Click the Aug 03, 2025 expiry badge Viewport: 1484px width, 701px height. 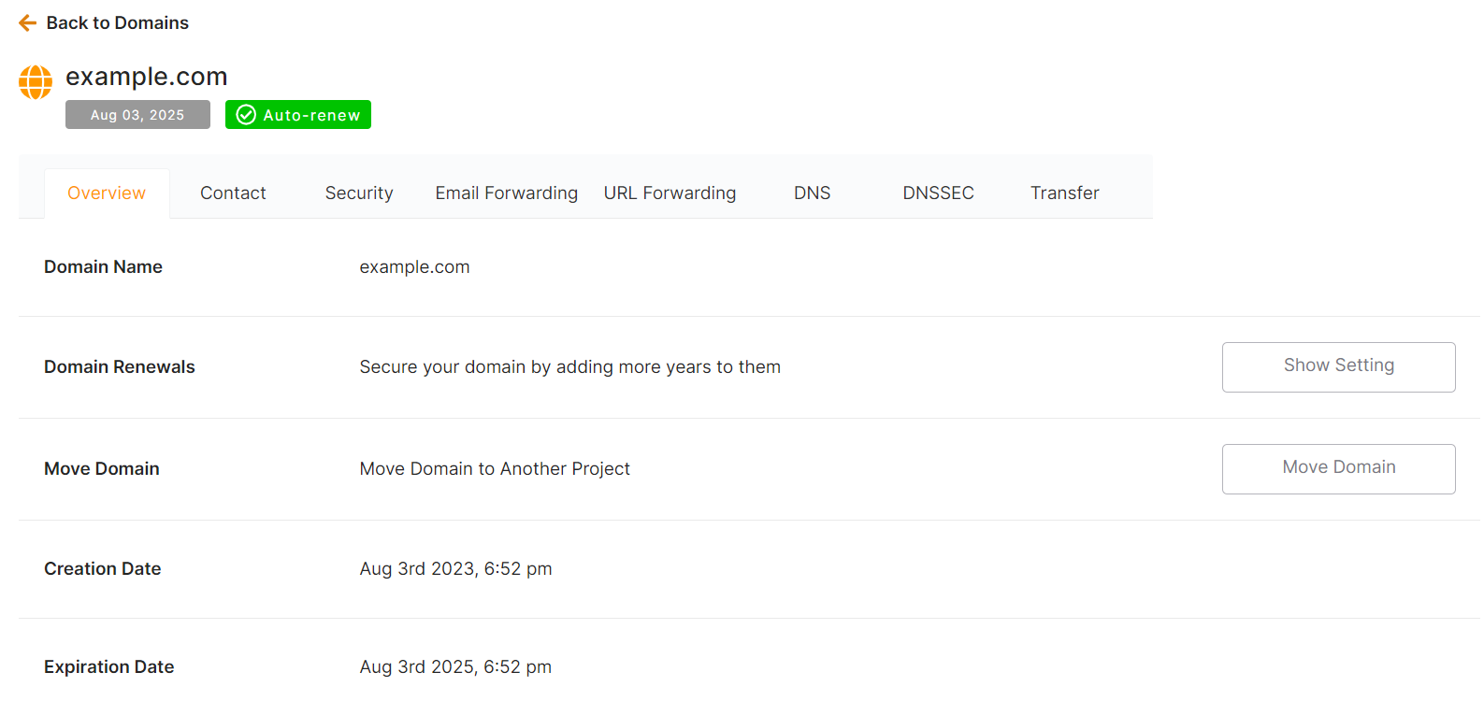137,115
